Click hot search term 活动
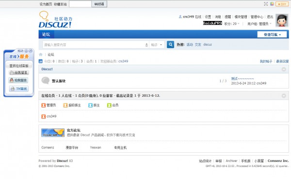 click(x=190, y=45)
